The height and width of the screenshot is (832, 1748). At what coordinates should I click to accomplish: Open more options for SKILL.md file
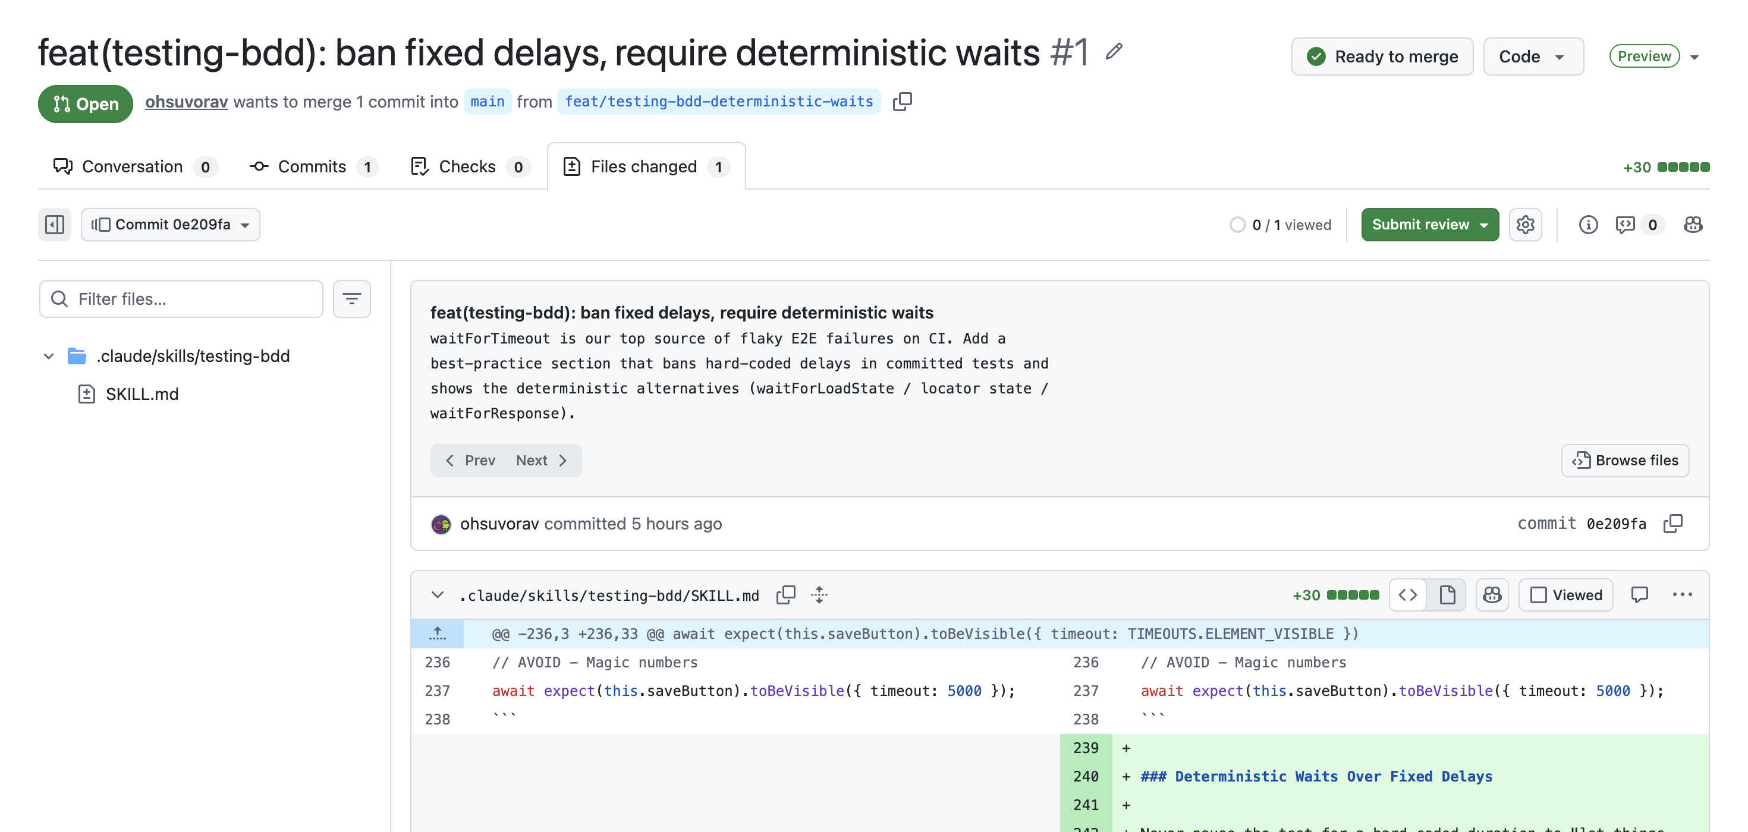[1682, 595]
